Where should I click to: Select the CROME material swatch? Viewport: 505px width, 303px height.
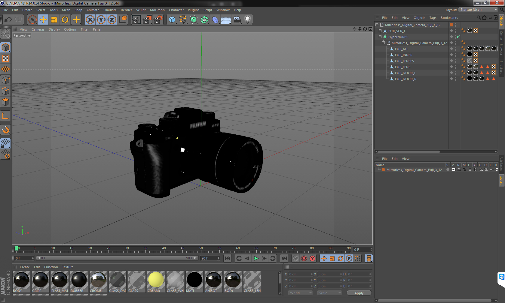(x=98, y=281)
